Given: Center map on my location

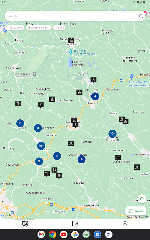Looking at the screenshot, I should pos(142,199).
